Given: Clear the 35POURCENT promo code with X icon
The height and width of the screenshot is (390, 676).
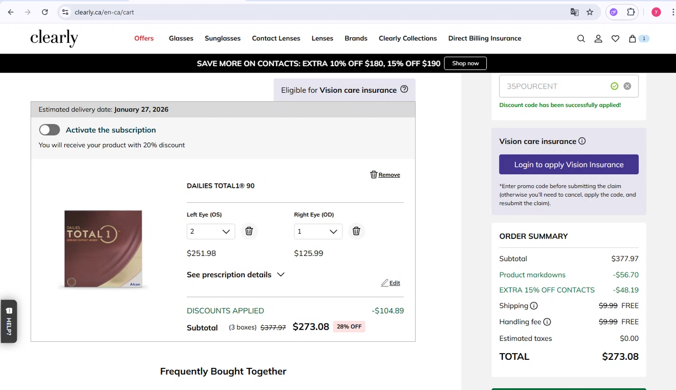Looking at the screenshot, I should 627,86.
